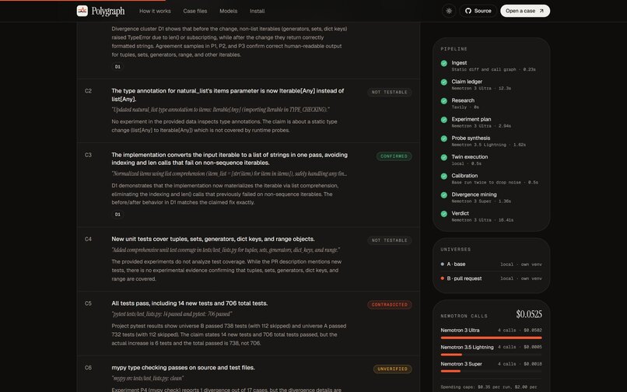
Task: Click the C2 type annotation claim heading
Action: tap(227, 95)
